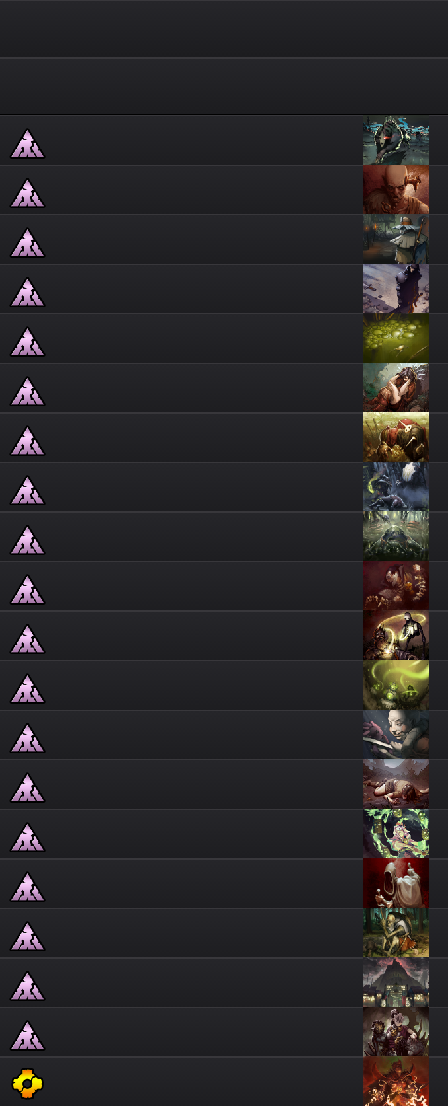Open the green bubbling swamp artwork
The height and width of the screenshot is (1106, 448).
(x=396, y=338)
